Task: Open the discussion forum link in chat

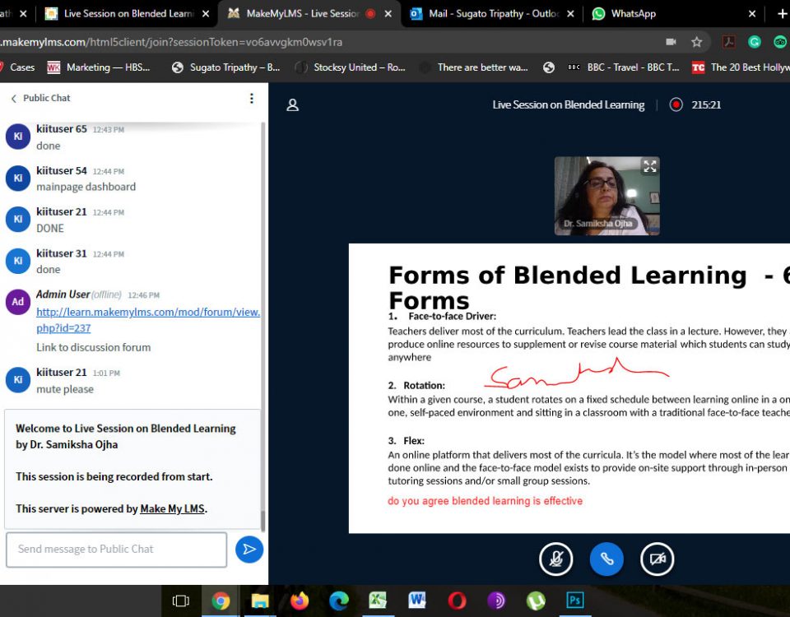Action: [x=148, y=320]
